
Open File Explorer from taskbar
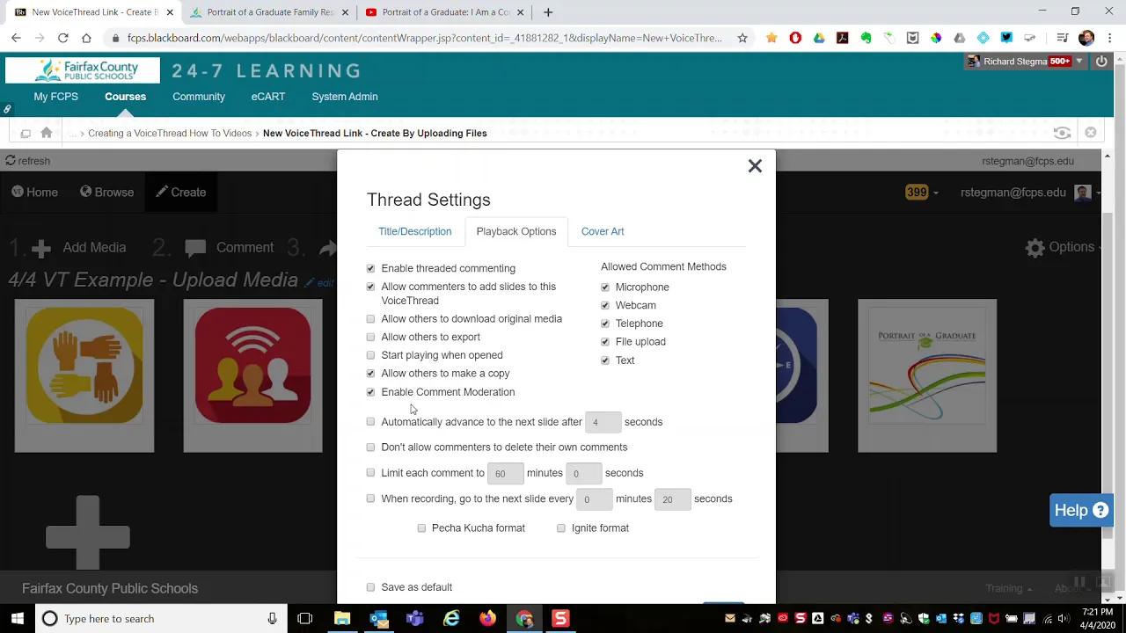[342, 619]
